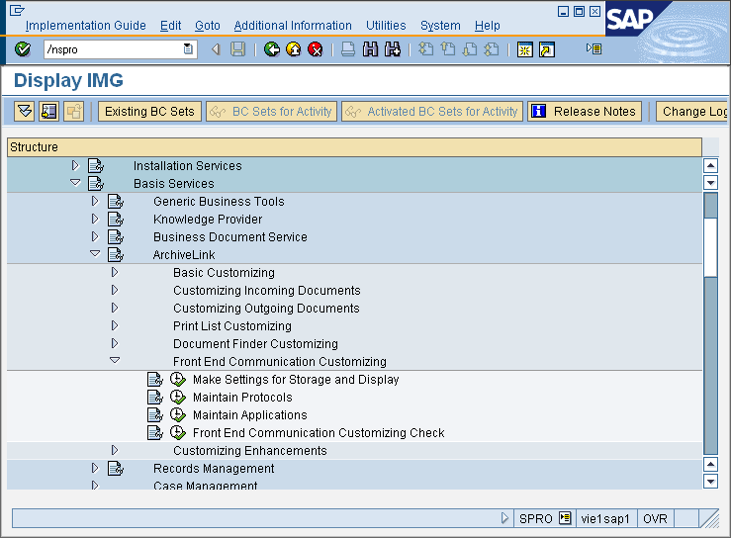Click the /nspro command input field
Viewport: 731px width, 538px height.
coord(111,49)
